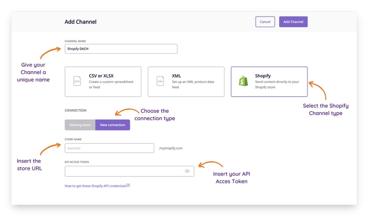Select the XML channel card

tap(186, 81)
